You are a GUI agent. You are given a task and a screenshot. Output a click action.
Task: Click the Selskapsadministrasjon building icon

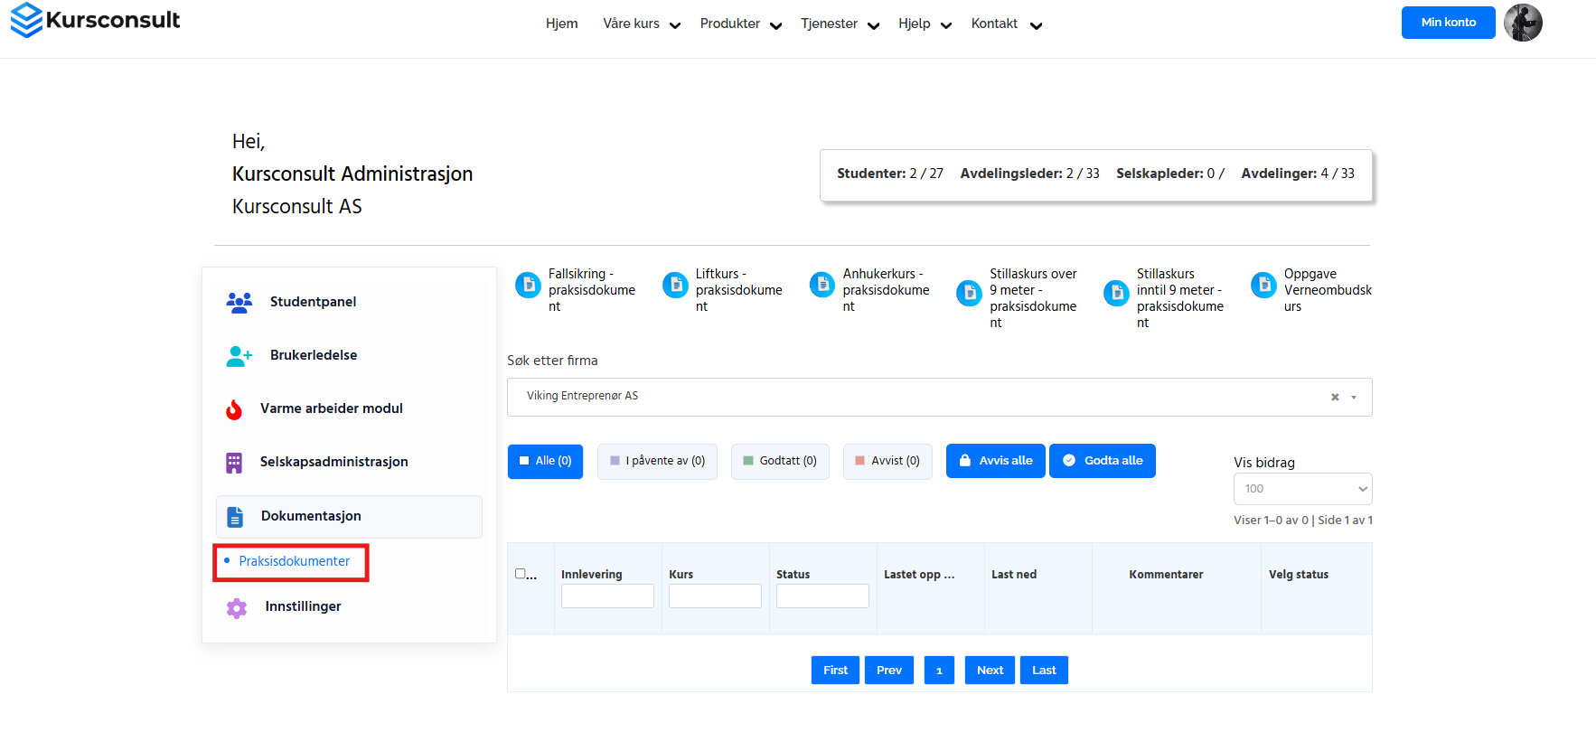click(234, 463)
